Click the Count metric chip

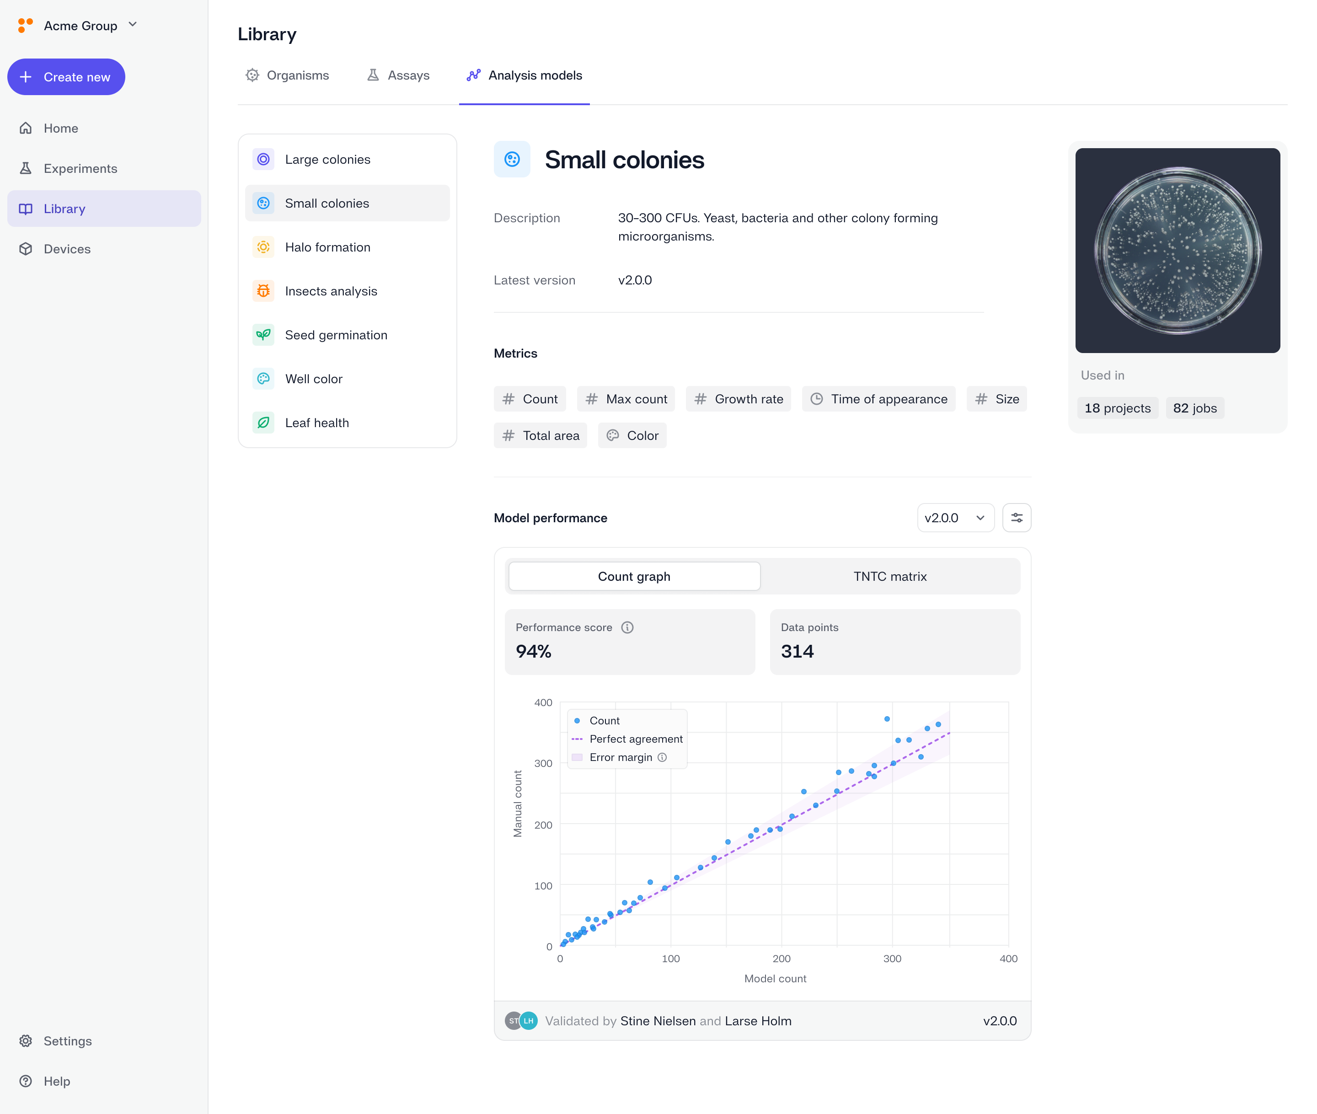[530, 399]
